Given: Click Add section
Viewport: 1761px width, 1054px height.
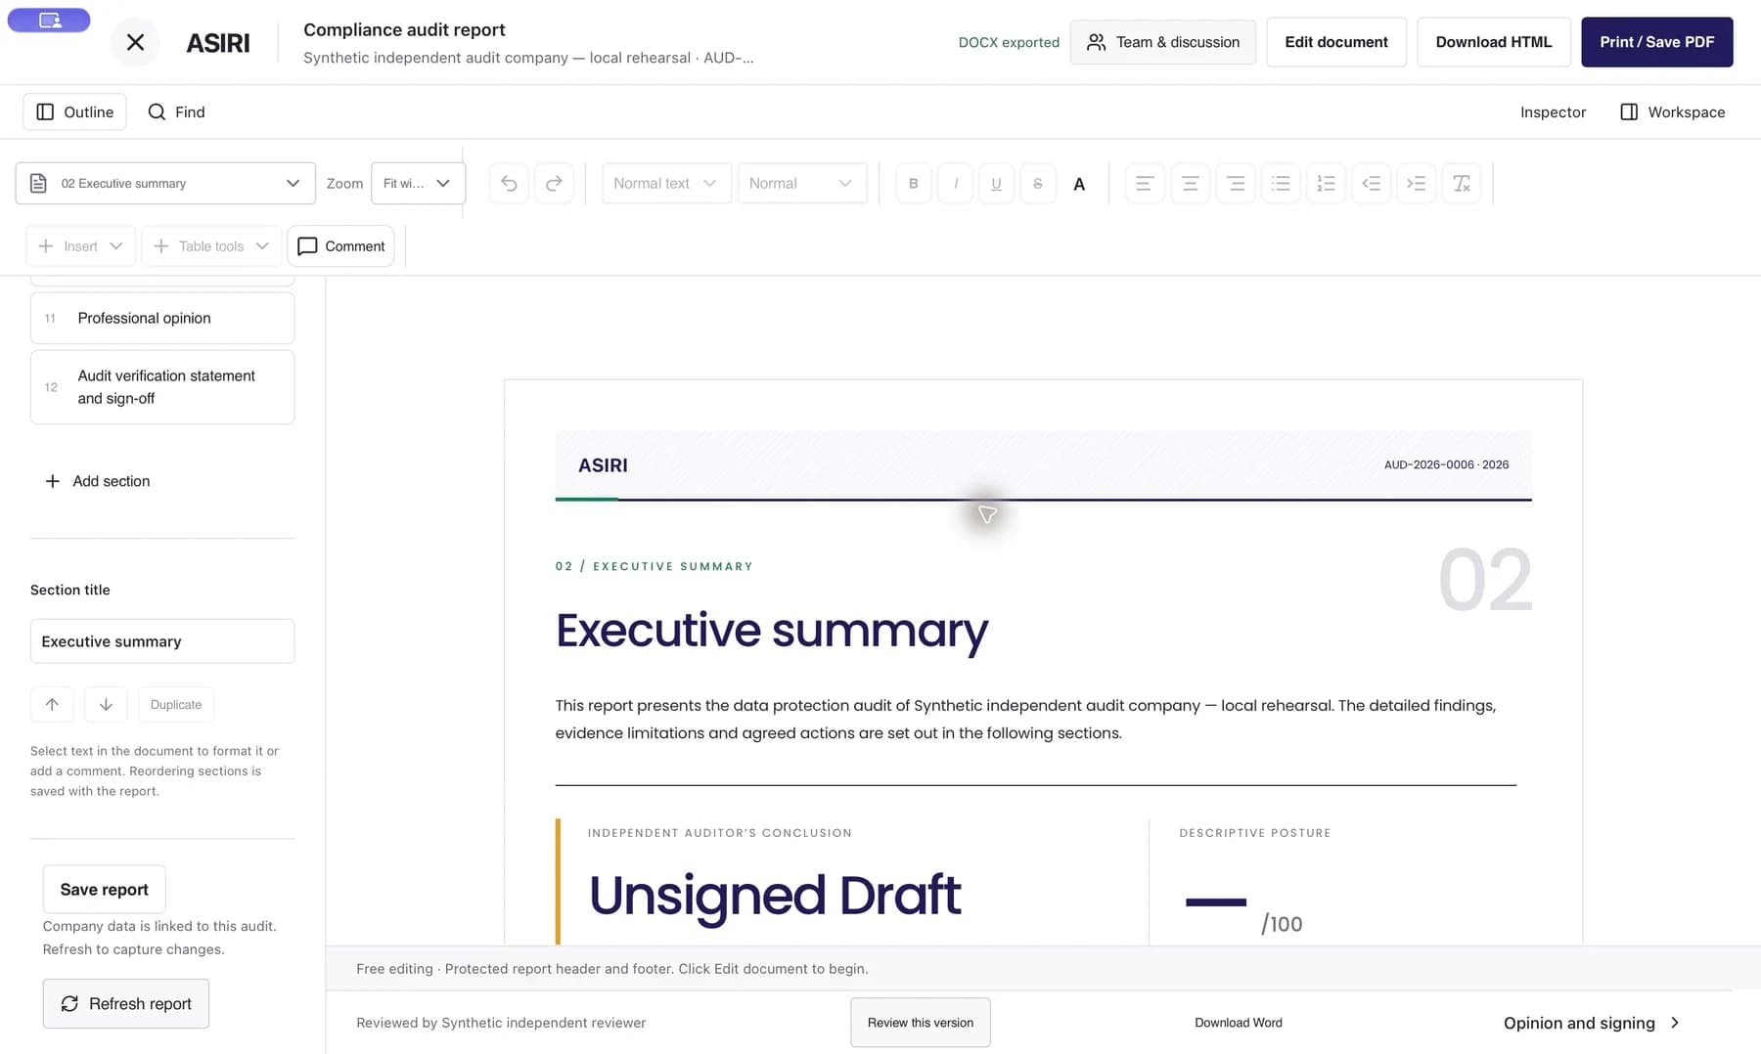Looking at the screenshot, I should (x=98, y=481).
